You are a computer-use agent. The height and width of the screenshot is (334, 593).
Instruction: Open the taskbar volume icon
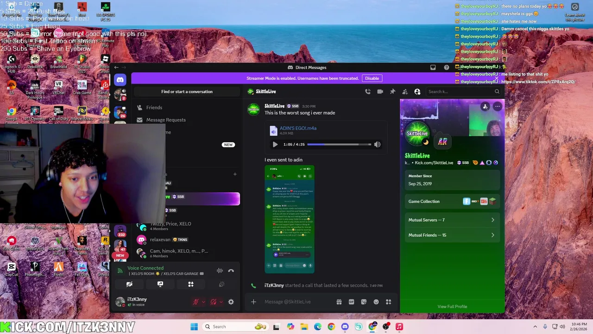tap(563, 327)
